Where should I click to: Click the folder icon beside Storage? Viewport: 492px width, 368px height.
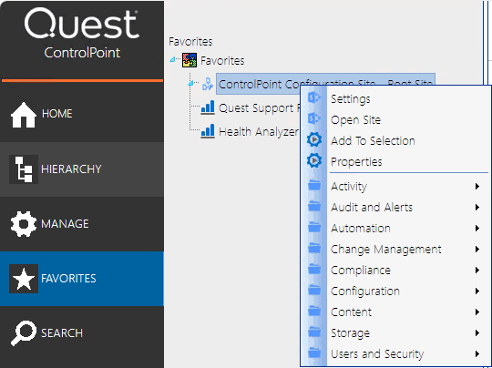click(x=314, y=332)
